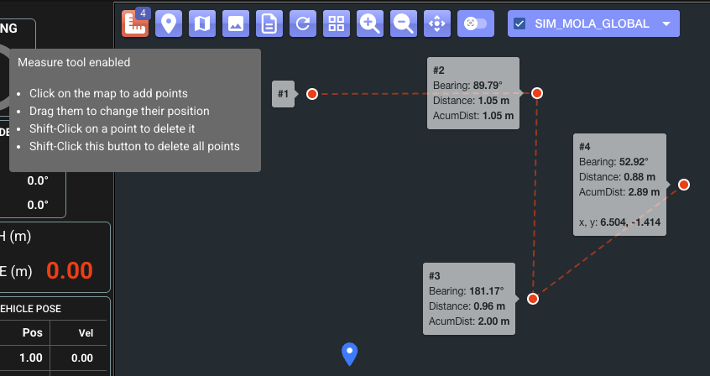Open the document file toolbar icon
This screenshot has width=710, height=376.
pos(269,23)
